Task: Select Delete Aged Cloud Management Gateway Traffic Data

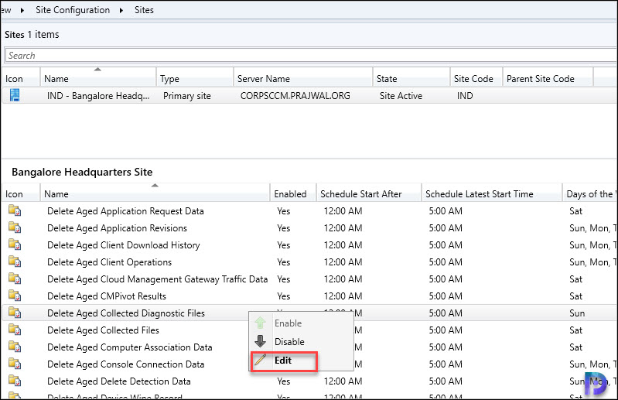Action: (157, 279)
